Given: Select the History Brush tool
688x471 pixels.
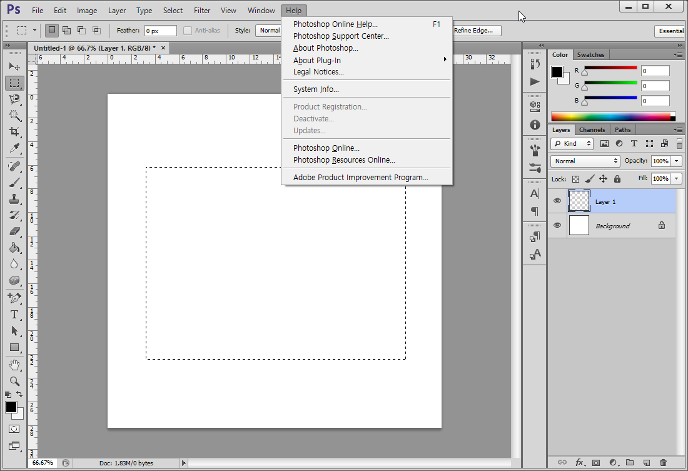Looking at the screenshot, I should pyautogui.click(x=14, y=215).
